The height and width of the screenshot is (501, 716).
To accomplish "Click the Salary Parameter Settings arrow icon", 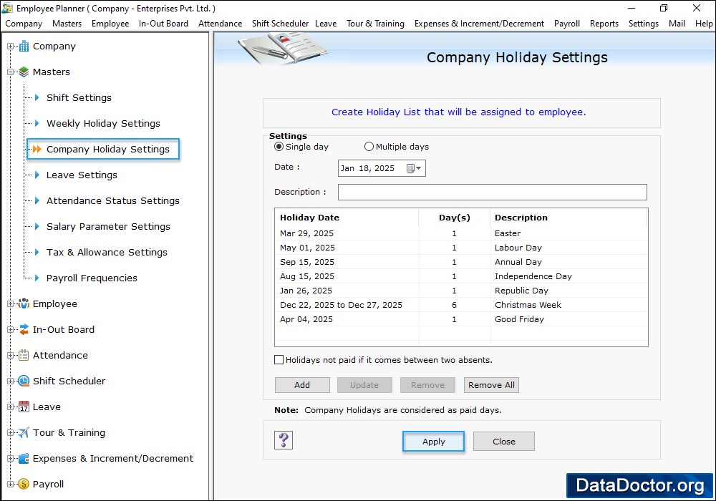I will tap(37, 226).
